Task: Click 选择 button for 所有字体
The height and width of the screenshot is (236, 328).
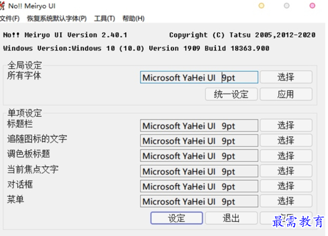Action: (286, 77)
